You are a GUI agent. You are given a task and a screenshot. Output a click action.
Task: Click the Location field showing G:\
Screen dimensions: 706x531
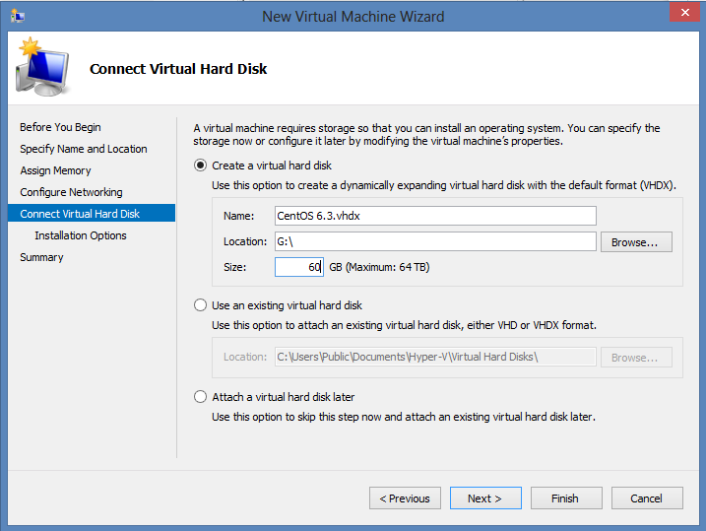435,241
